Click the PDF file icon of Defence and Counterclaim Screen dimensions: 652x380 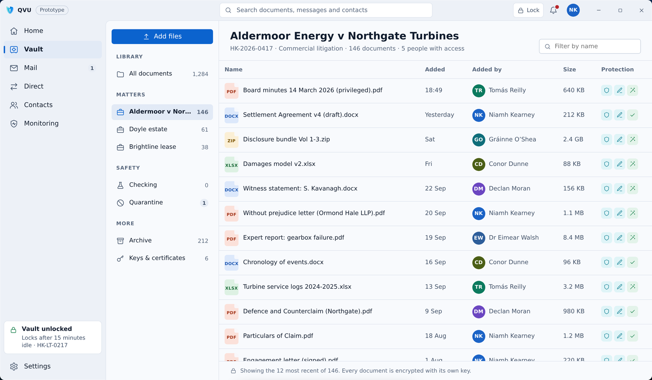pos(231,312)
